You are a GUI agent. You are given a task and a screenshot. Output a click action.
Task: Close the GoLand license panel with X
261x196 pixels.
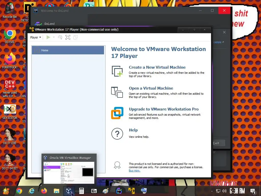224,32
